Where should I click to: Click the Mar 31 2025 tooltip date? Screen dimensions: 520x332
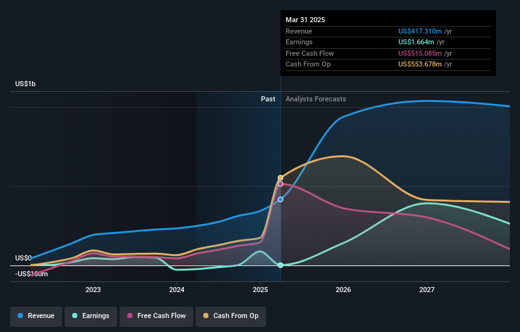[305, 20]
